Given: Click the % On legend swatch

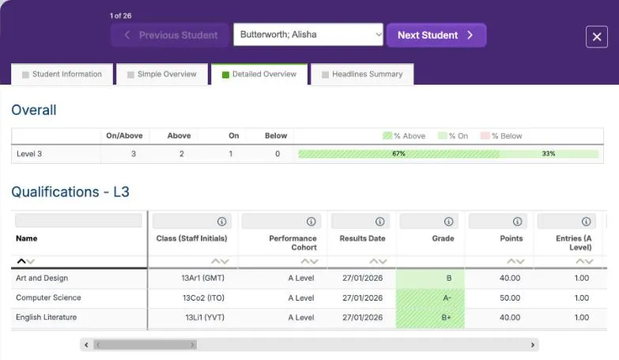Looking at the screenshot, I should coord(442,136).
